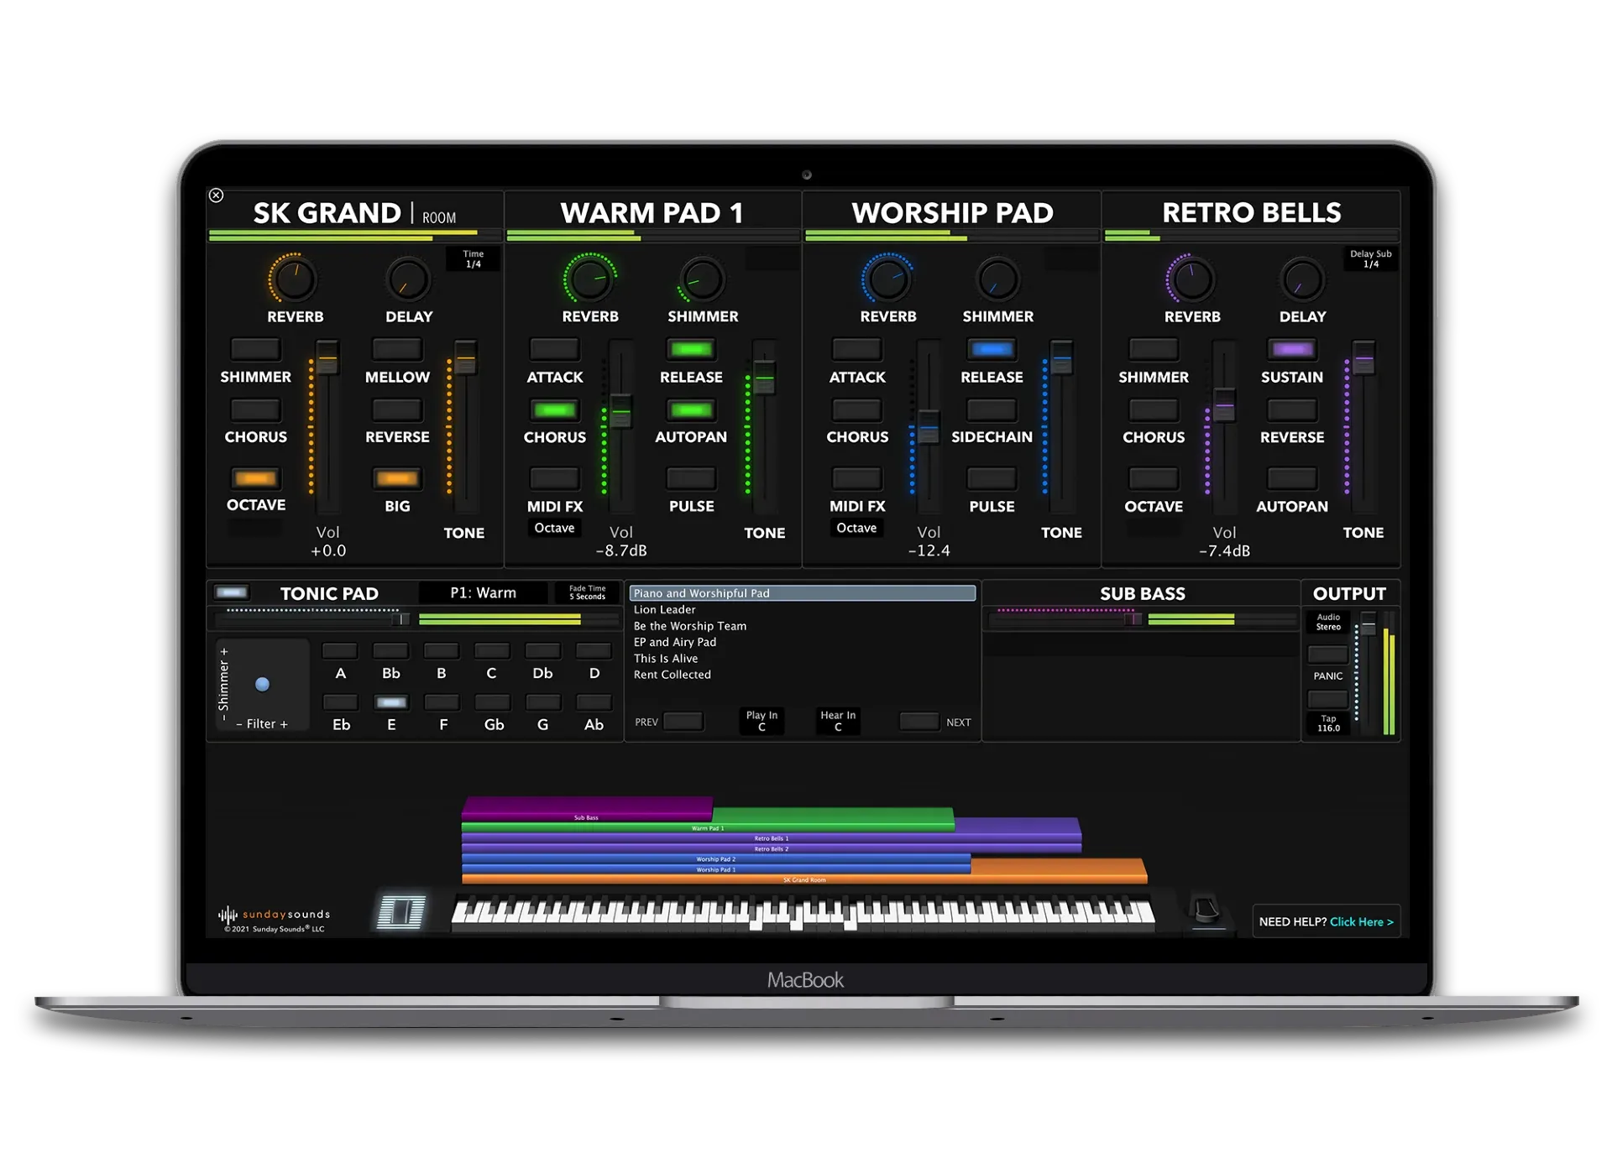1612x1163 pixels.
Task: Select the Lion Leader preset
Action: (664, 609)
